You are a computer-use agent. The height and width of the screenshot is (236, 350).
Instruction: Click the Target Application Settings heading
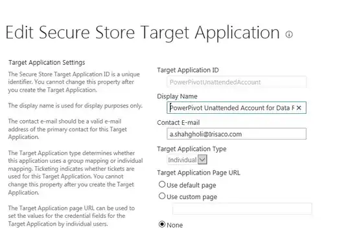point(47,62)
